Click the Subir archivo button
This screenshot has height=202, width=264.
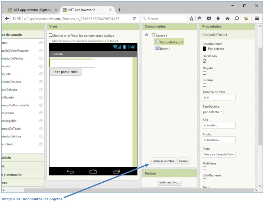click(x=170, y=182)
